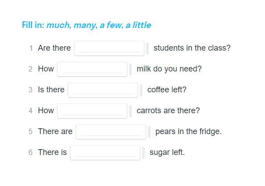265x186 pixels.
Task: Click the text 'milk do you need?'
Action: coord(169,69)
